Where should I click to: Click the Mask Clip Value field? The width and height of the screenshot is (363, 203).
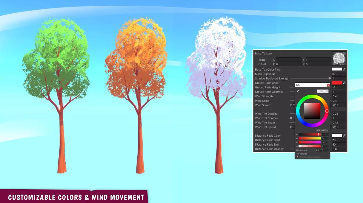pos(339,74)
